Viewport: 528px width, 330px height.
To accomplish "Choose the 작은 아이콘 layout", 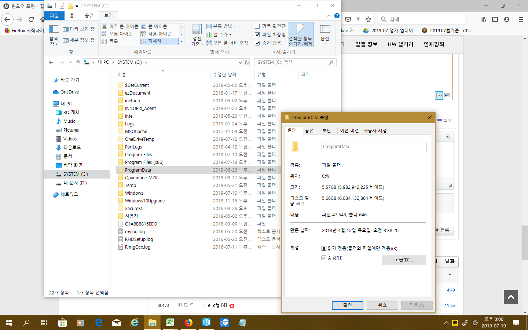I will [156, 34].
